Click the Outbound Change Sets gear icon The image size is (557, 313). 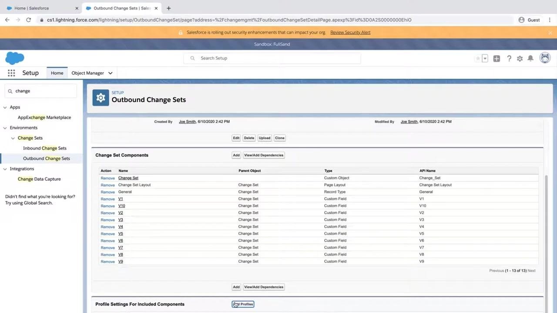click(x=101, y=98)
